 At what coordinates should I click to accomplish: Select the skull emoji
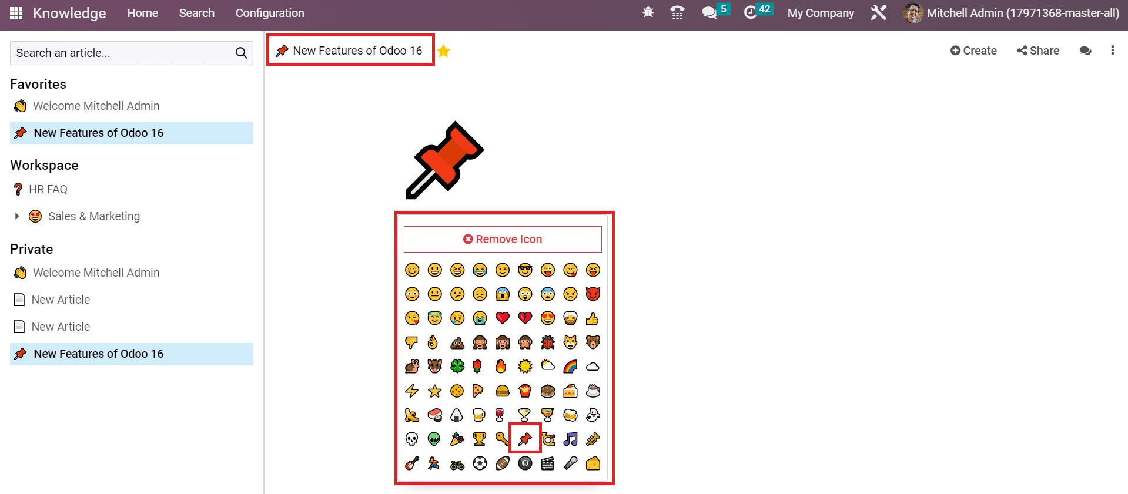tap(412, 439)
